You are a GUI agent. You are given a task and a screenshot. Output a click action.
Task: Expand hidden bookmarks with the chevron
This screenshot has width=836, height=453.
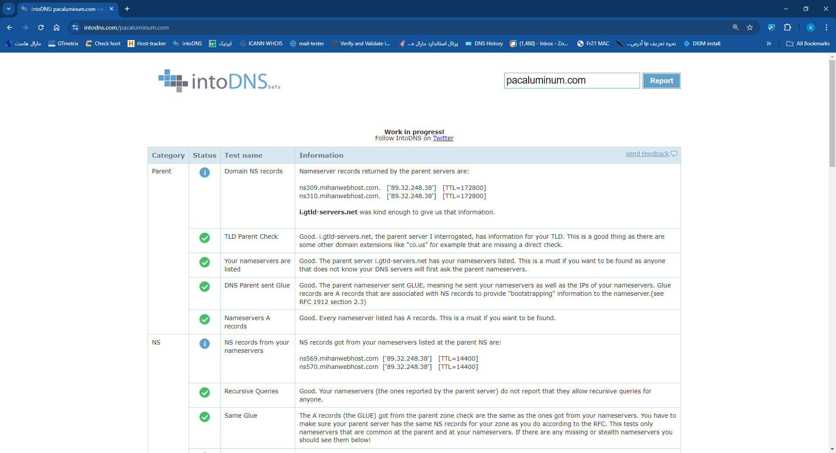[769, 44]
